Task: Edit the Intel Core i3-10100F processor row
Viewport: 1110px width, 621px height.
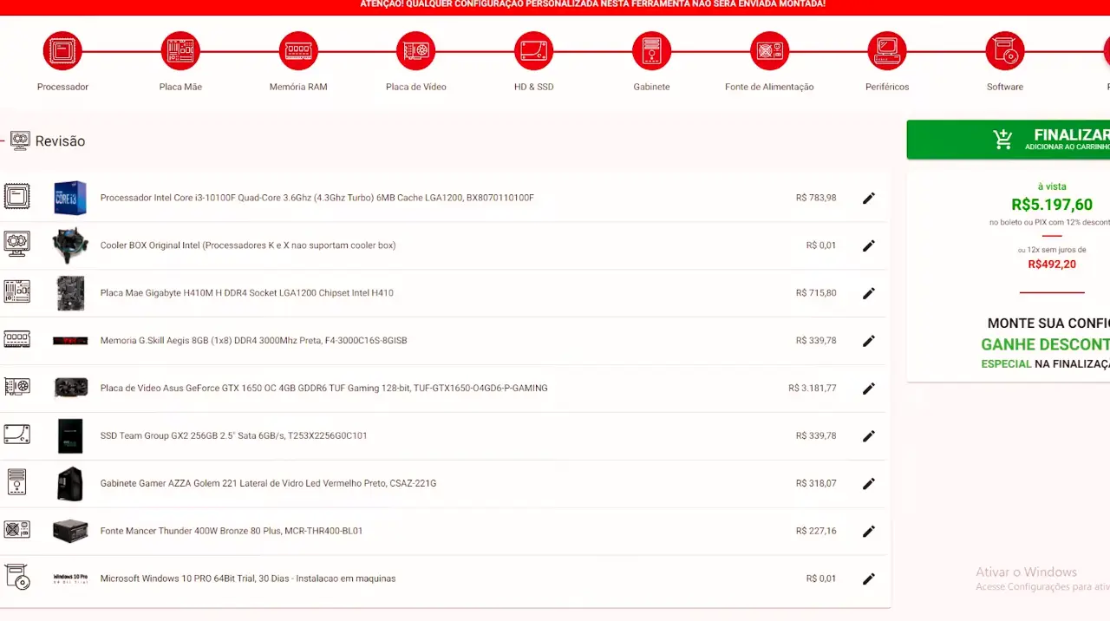Action: (869, 198)
